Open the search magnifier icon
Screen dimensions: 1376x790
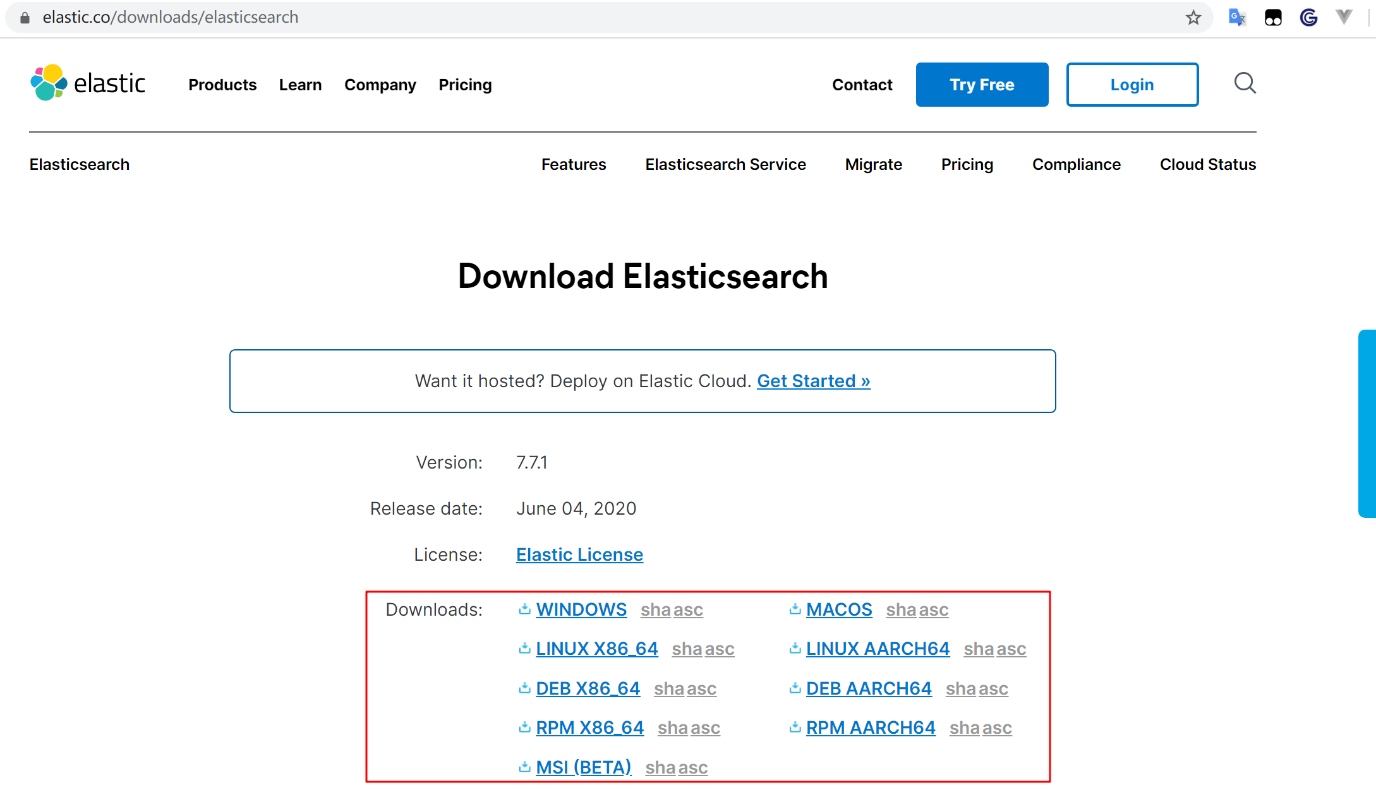pos(1244,83)
